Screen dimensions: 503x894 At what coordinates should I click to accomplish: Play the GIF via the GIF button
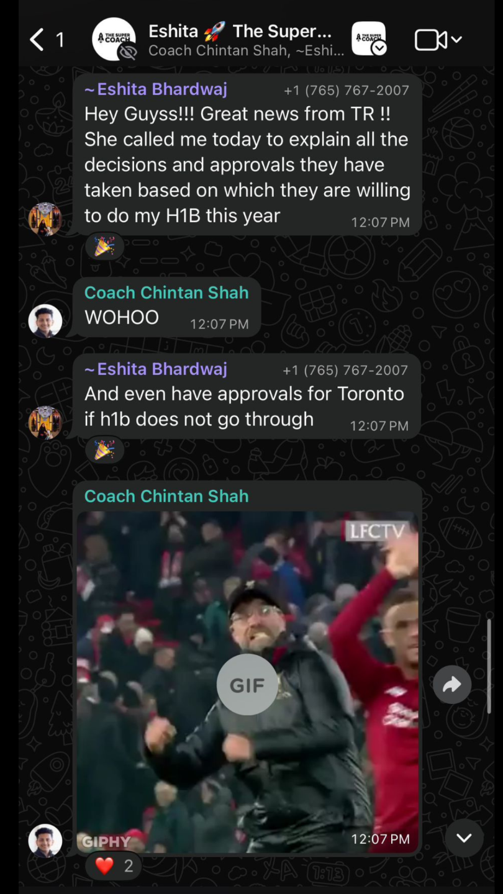point(247,685)
